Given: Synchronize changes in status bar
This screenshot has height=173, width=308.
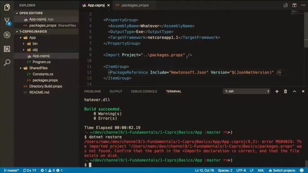Looking at the screenshot, I should [29, 170].
